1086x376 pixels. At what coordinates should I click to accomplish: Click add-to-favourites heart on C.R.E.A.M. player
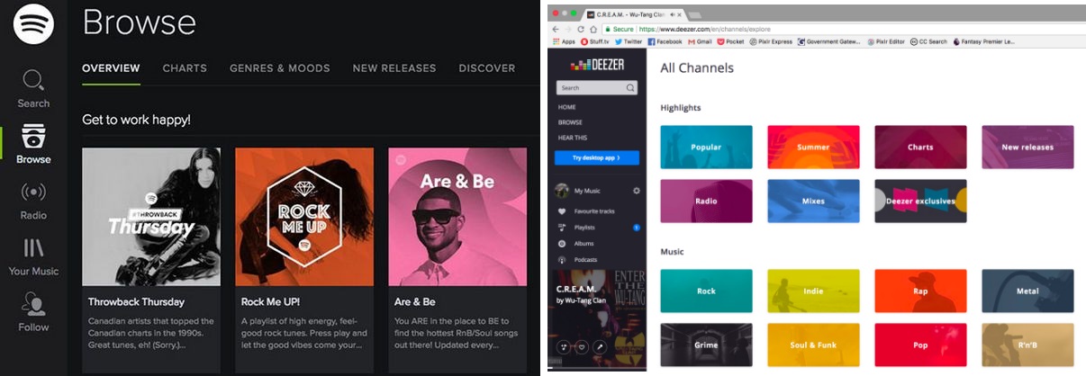[x=582, y=346]
